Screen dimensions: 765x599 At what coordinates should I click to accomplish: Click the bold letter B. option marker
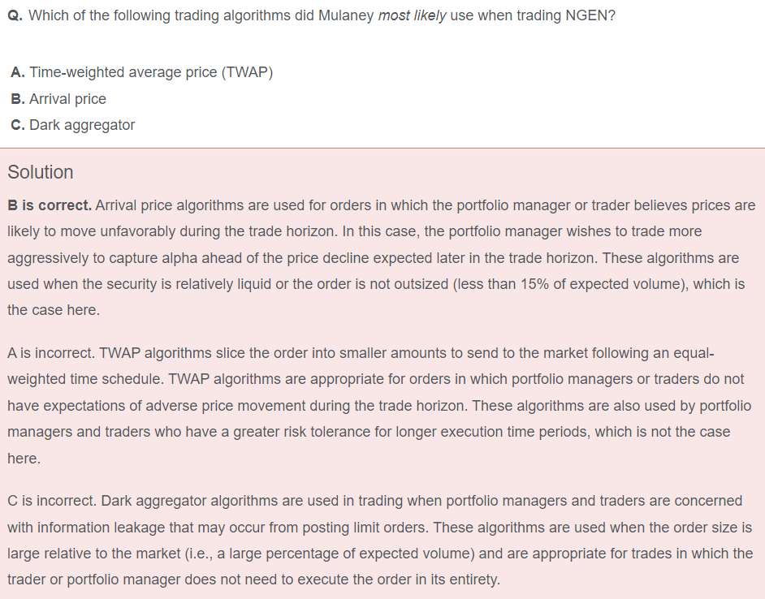18,99
